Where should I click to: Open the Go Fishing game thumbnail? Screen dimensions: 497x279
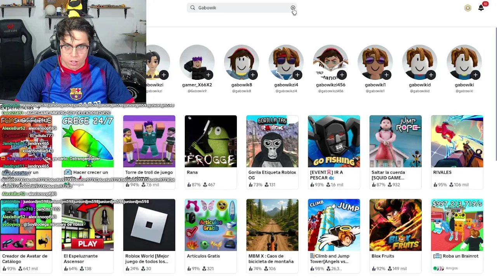click(334, 141)
